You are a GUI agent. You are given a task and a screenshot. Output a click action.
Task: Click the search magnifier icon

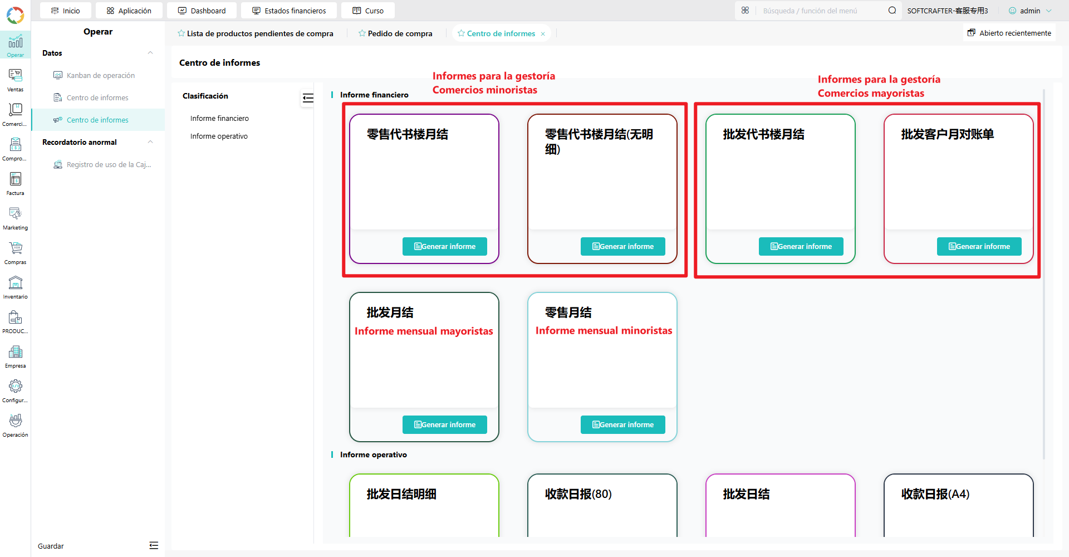[892, 11]
